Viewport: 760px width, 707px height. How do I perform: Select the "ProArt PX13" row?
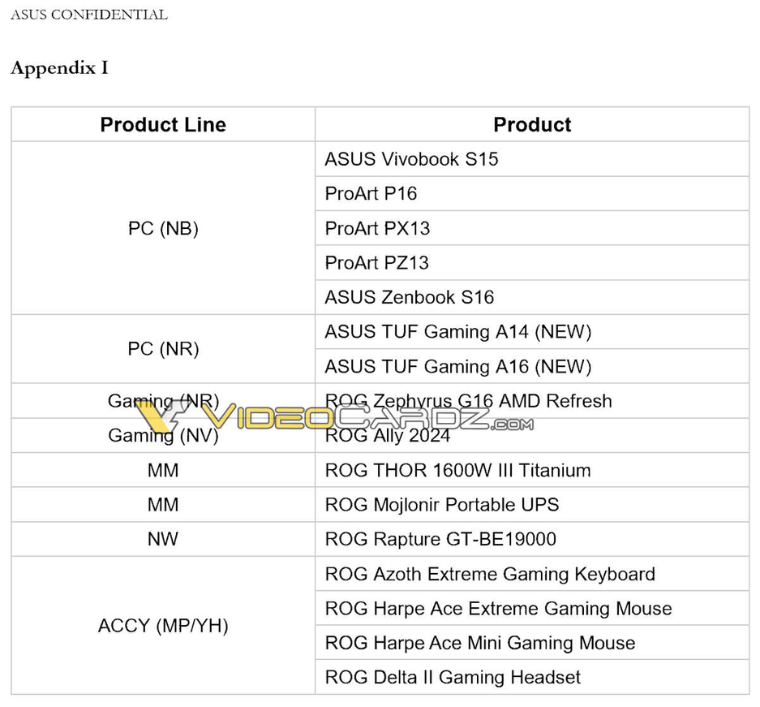point(377,228)
